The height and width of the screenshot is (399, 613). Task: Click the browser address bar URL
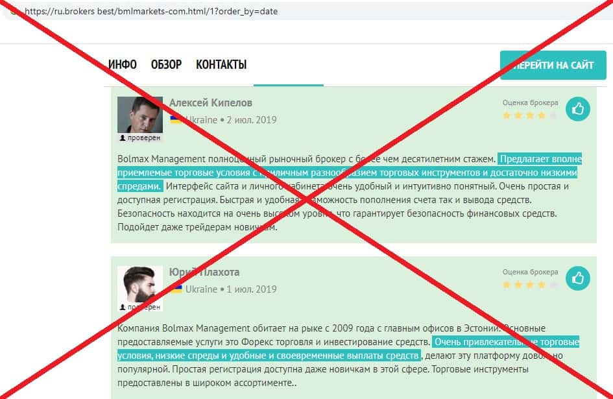click(x=151, y=11)
